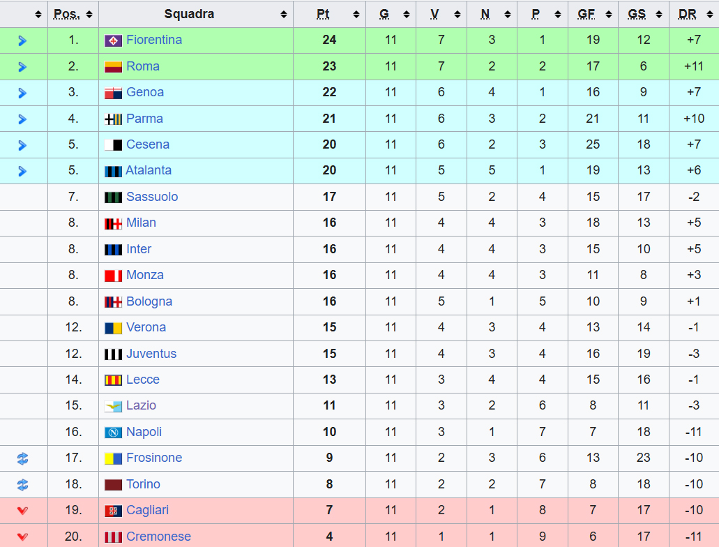The width and height of the screenshot is (719, 547).
Task: Click the red relegation arrow in Cremonese's row
Action: click(22, 537)
